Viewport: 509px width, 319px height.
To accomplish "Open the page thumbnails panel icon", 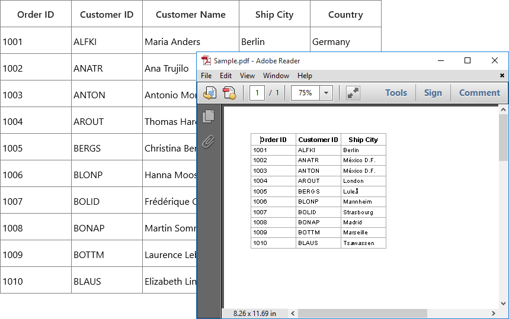I will 209,116.
